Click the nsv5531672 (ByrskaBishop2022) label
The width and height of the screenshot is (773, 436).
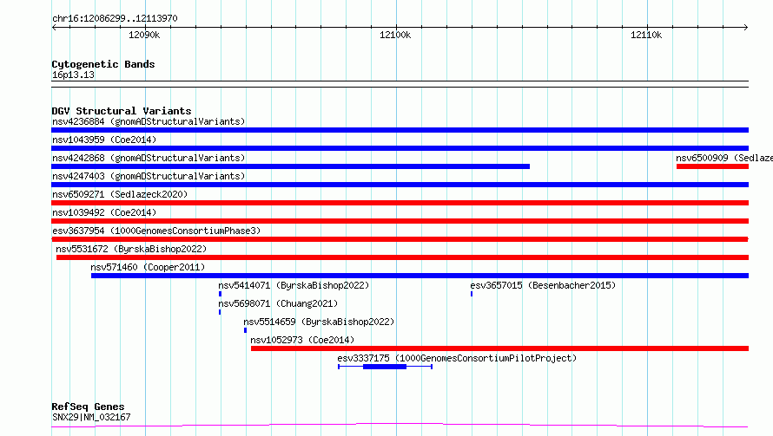[x=131, y=249]
